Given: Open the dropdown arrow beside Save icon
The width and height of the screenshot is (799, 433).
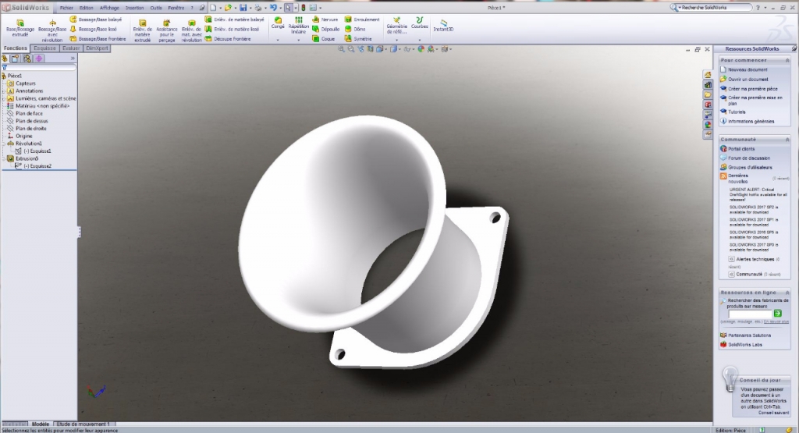Looking at the screenshot, I should [250, 8].
